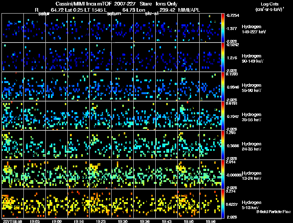Click the '0.3666' color scale value

[x=233, y=146]
